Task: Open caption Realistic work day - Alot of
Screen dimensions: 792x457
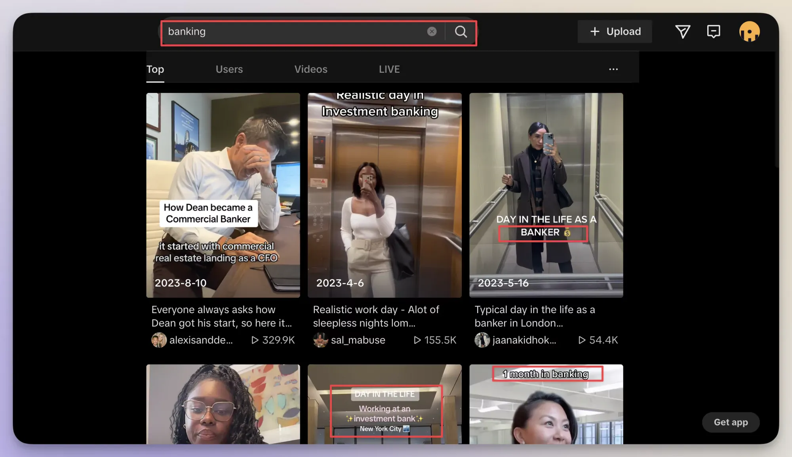Action: (376, 316)
